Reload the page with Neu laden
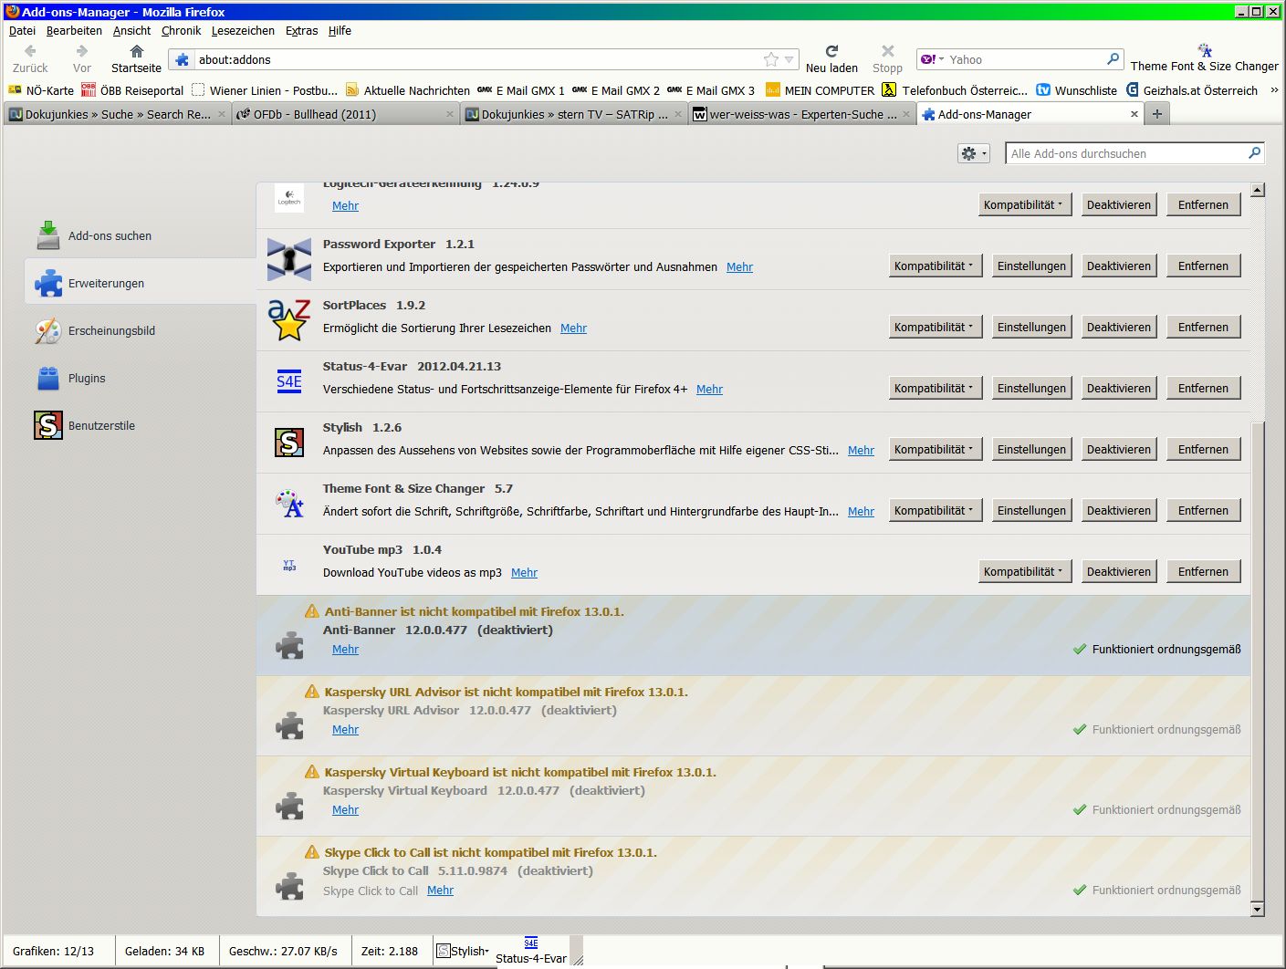The width and height of the screenshot is (1286, 969). (x=831, y=52)
